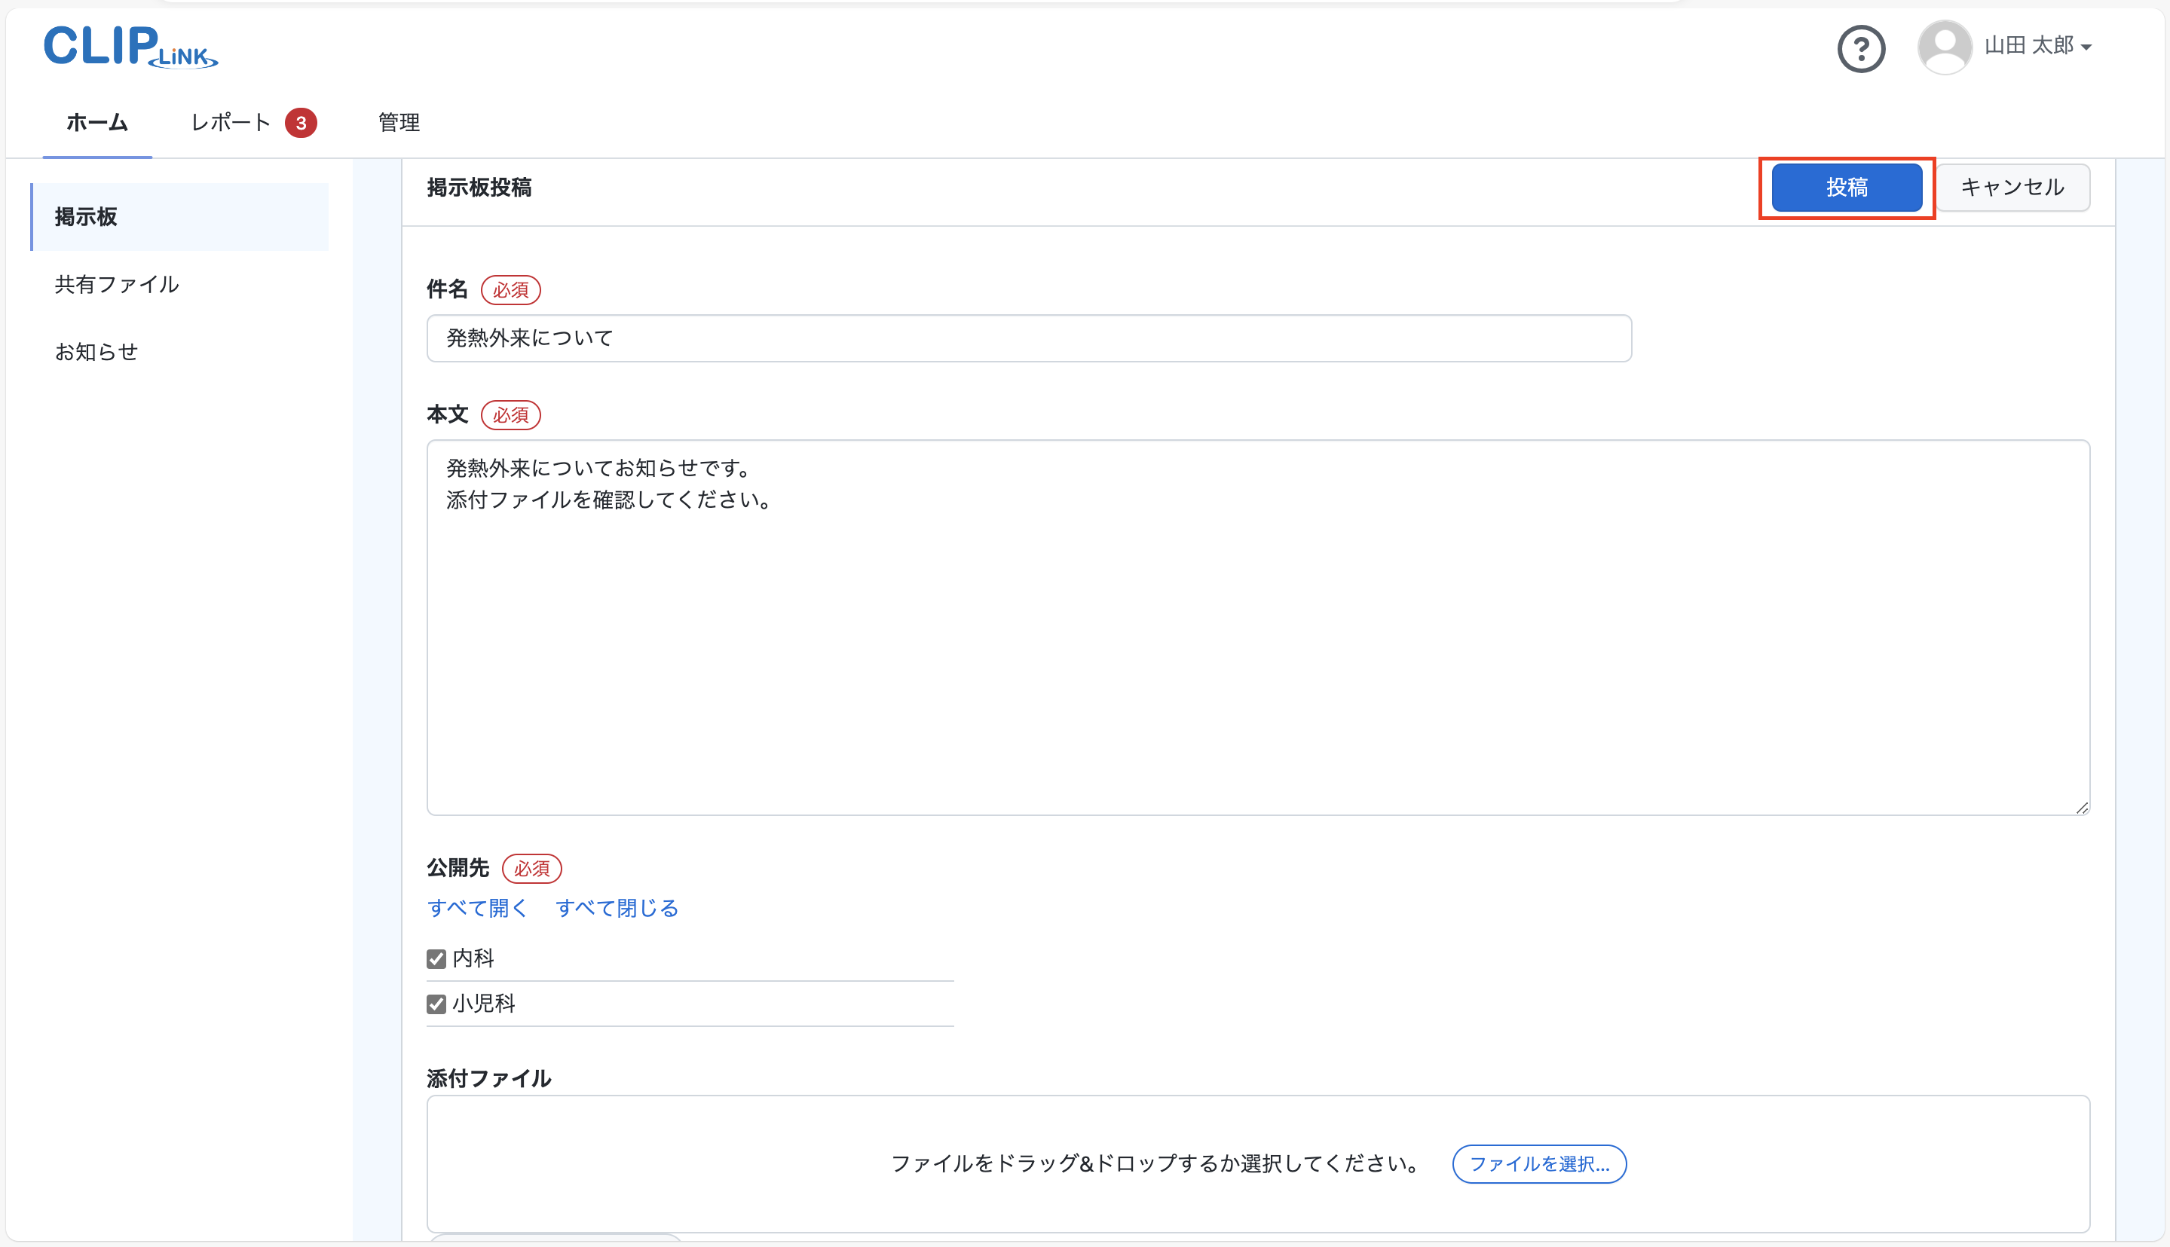This screenshot has height=1247, width=2170.
Task: Open 共有ファイル in the sidebar
Action: click(x=117, y=284)
